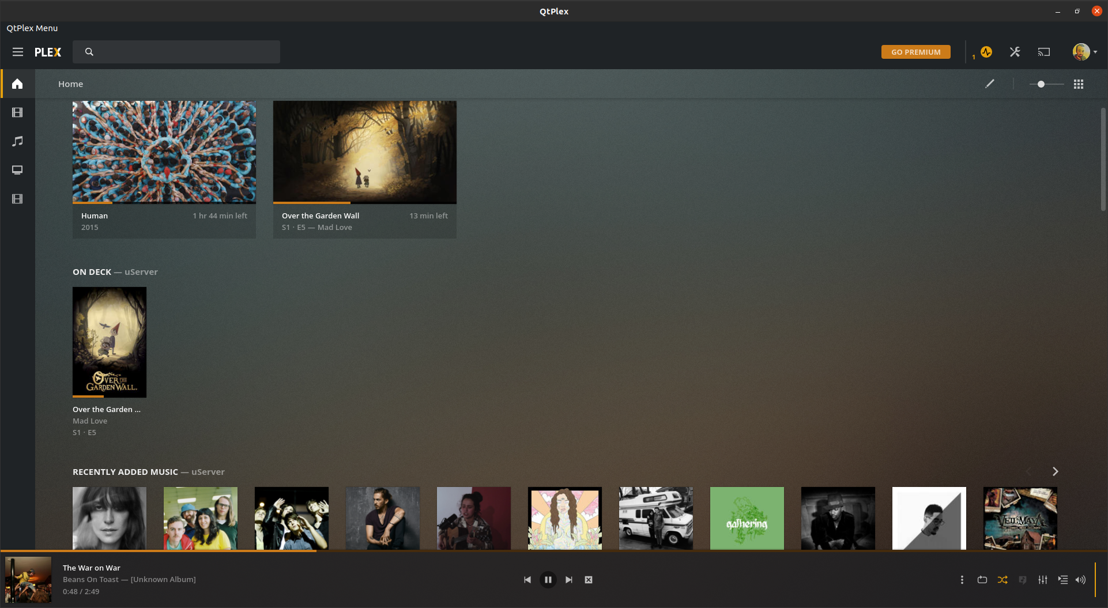The image size is (1108, 608).
Task: Click the 1 hr 44 min left text
Action: click(x=220, y=216)
